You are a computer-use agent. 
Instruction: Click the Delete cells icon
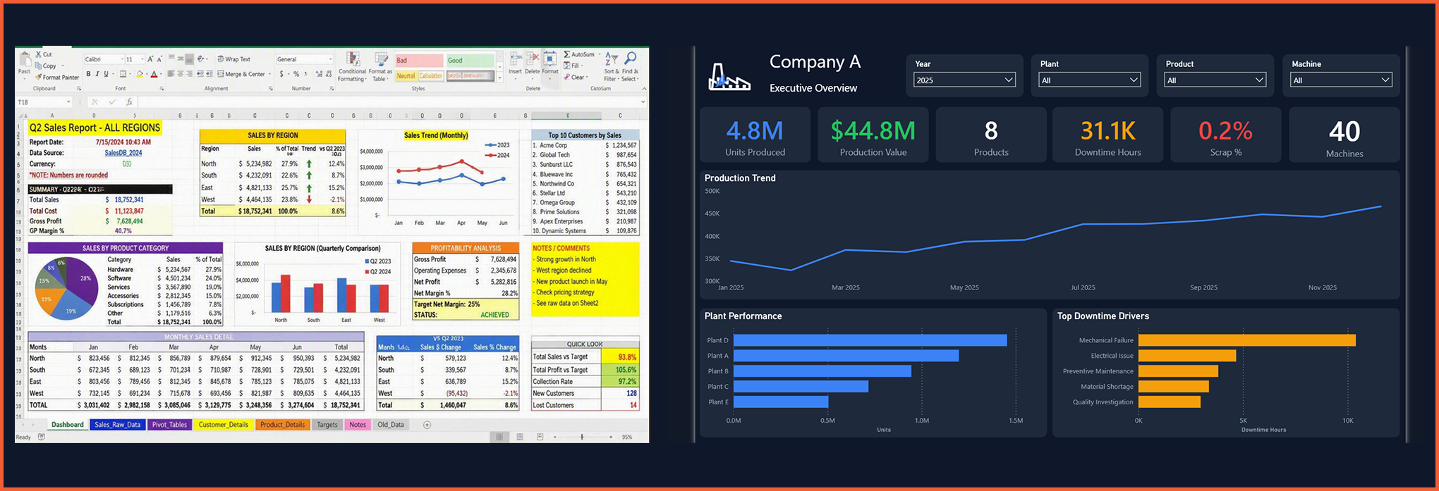[x=533, y=59]
